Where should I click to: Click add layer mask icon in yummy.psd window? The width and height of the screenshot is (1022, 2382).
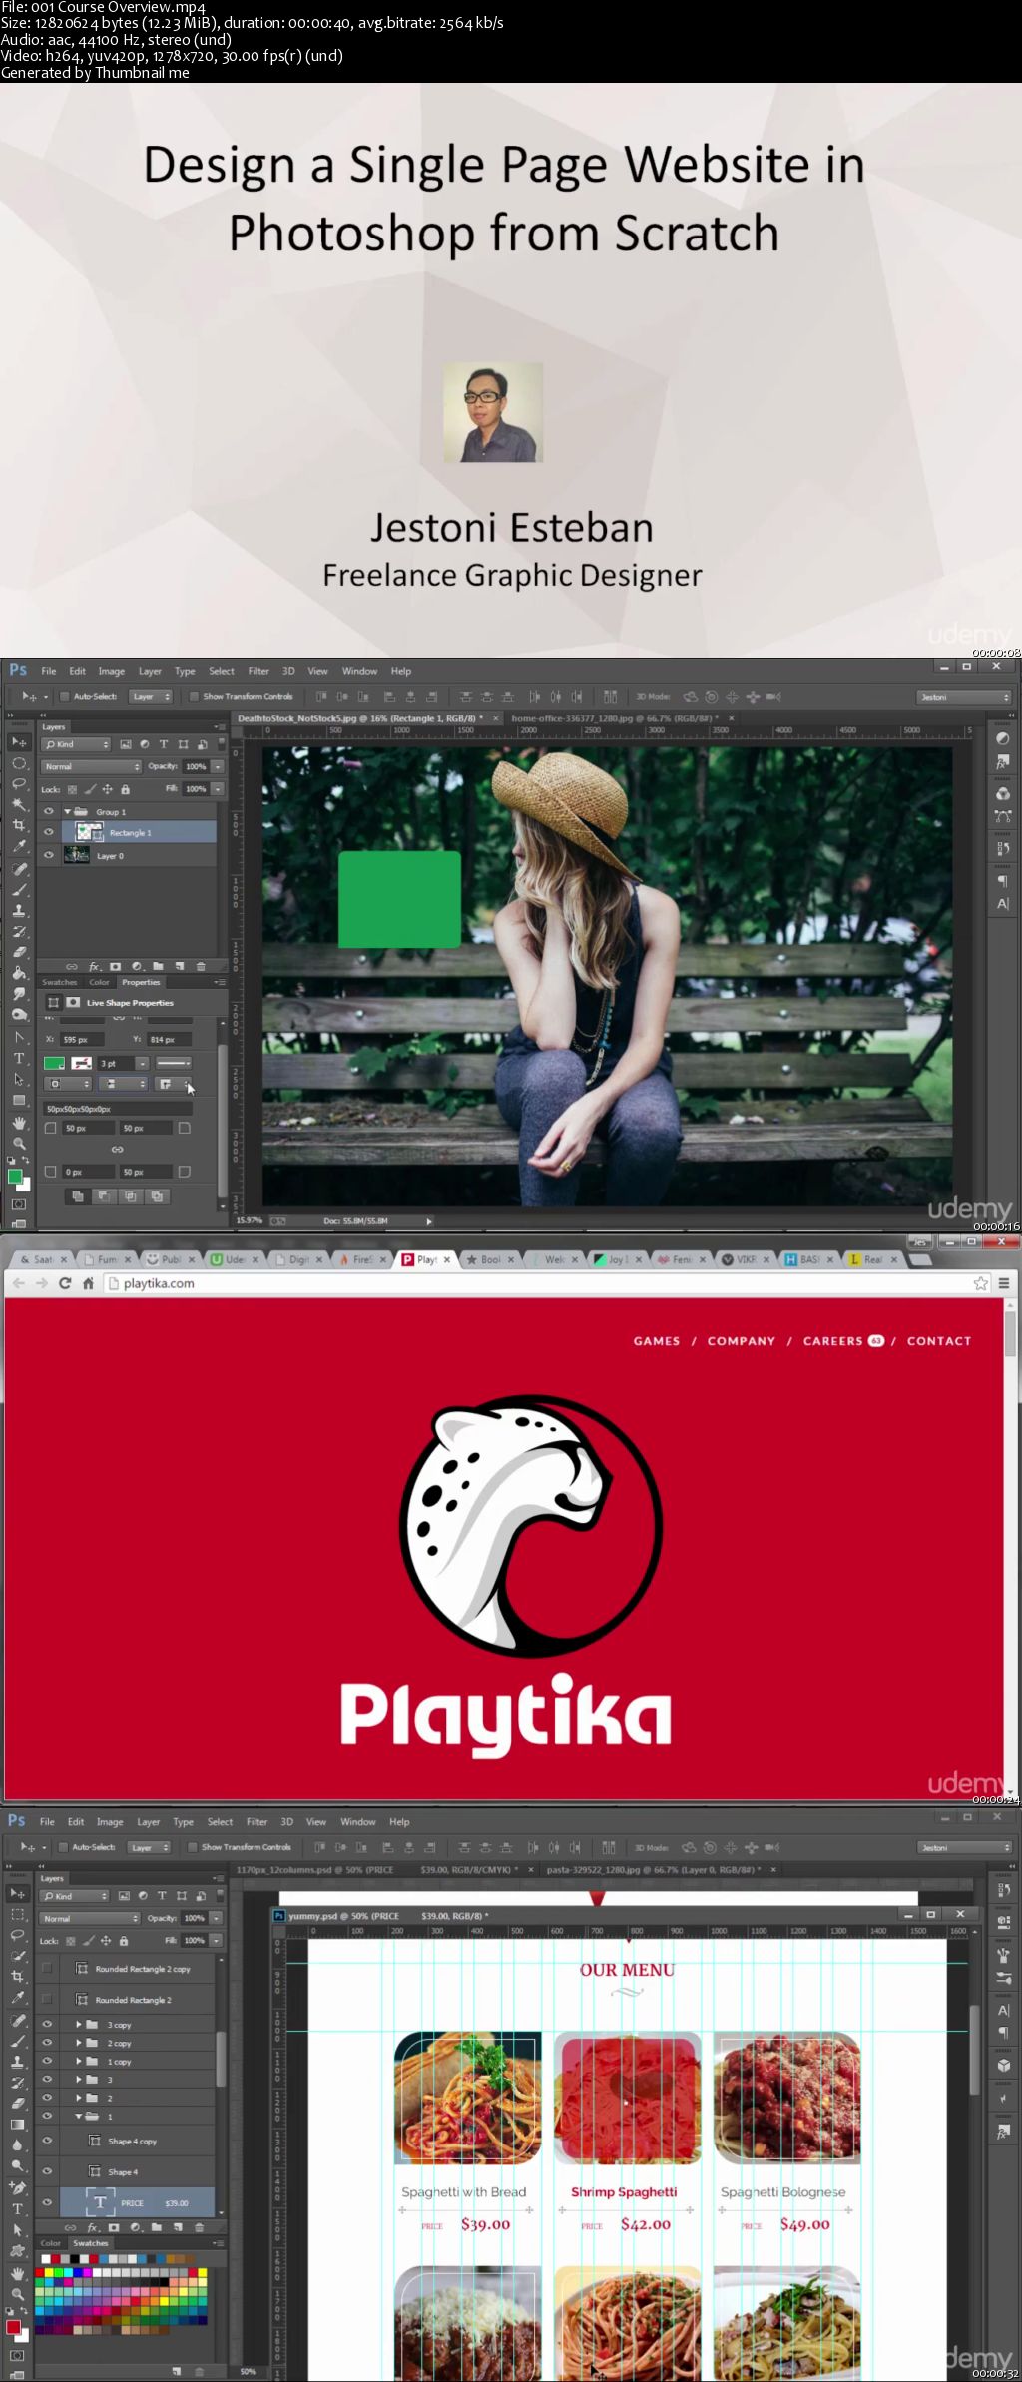[114, 2227]
